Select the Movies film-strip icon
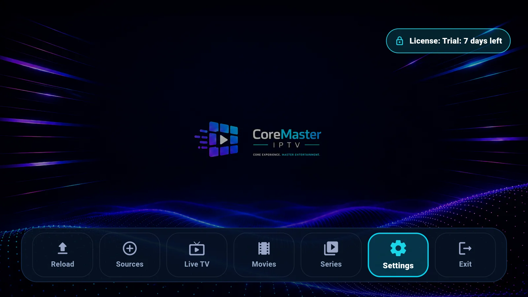 (x=264, y=248)
